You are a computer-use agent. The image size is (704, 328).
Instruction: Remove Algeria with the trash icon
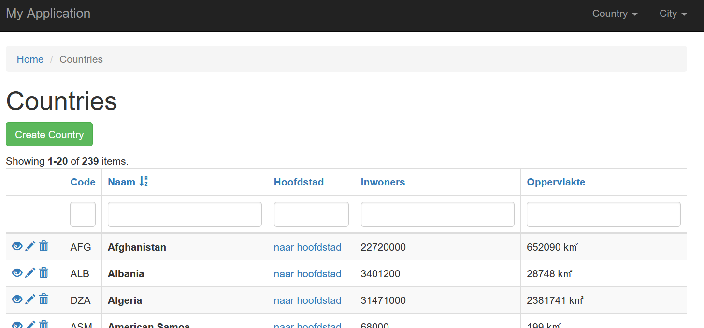point(43,299)
